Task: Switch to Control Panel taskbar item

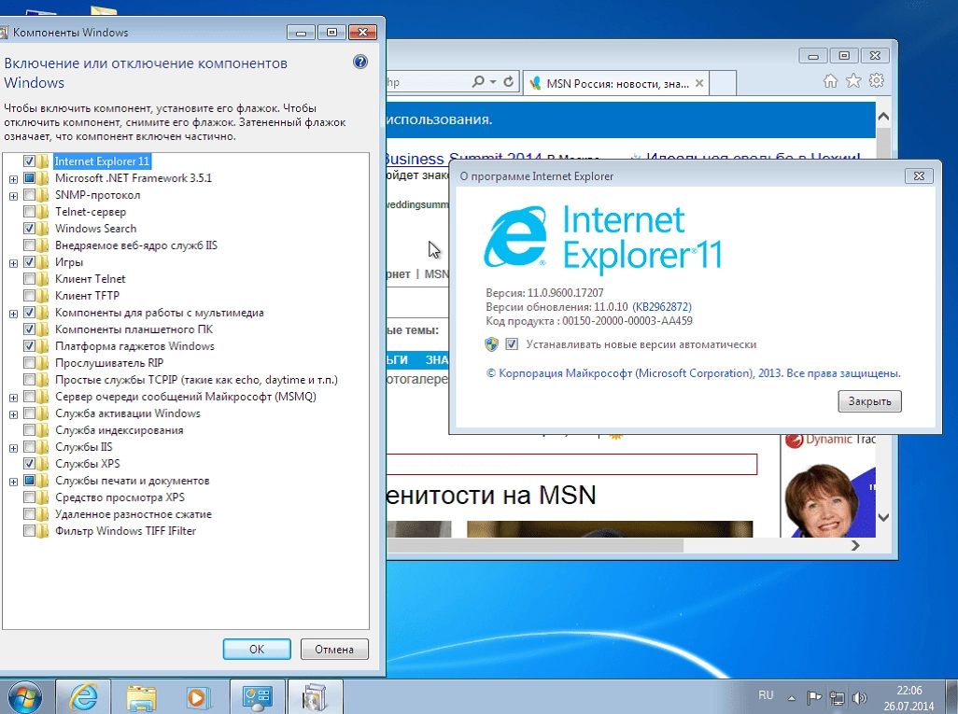Action: click(257, 696)
